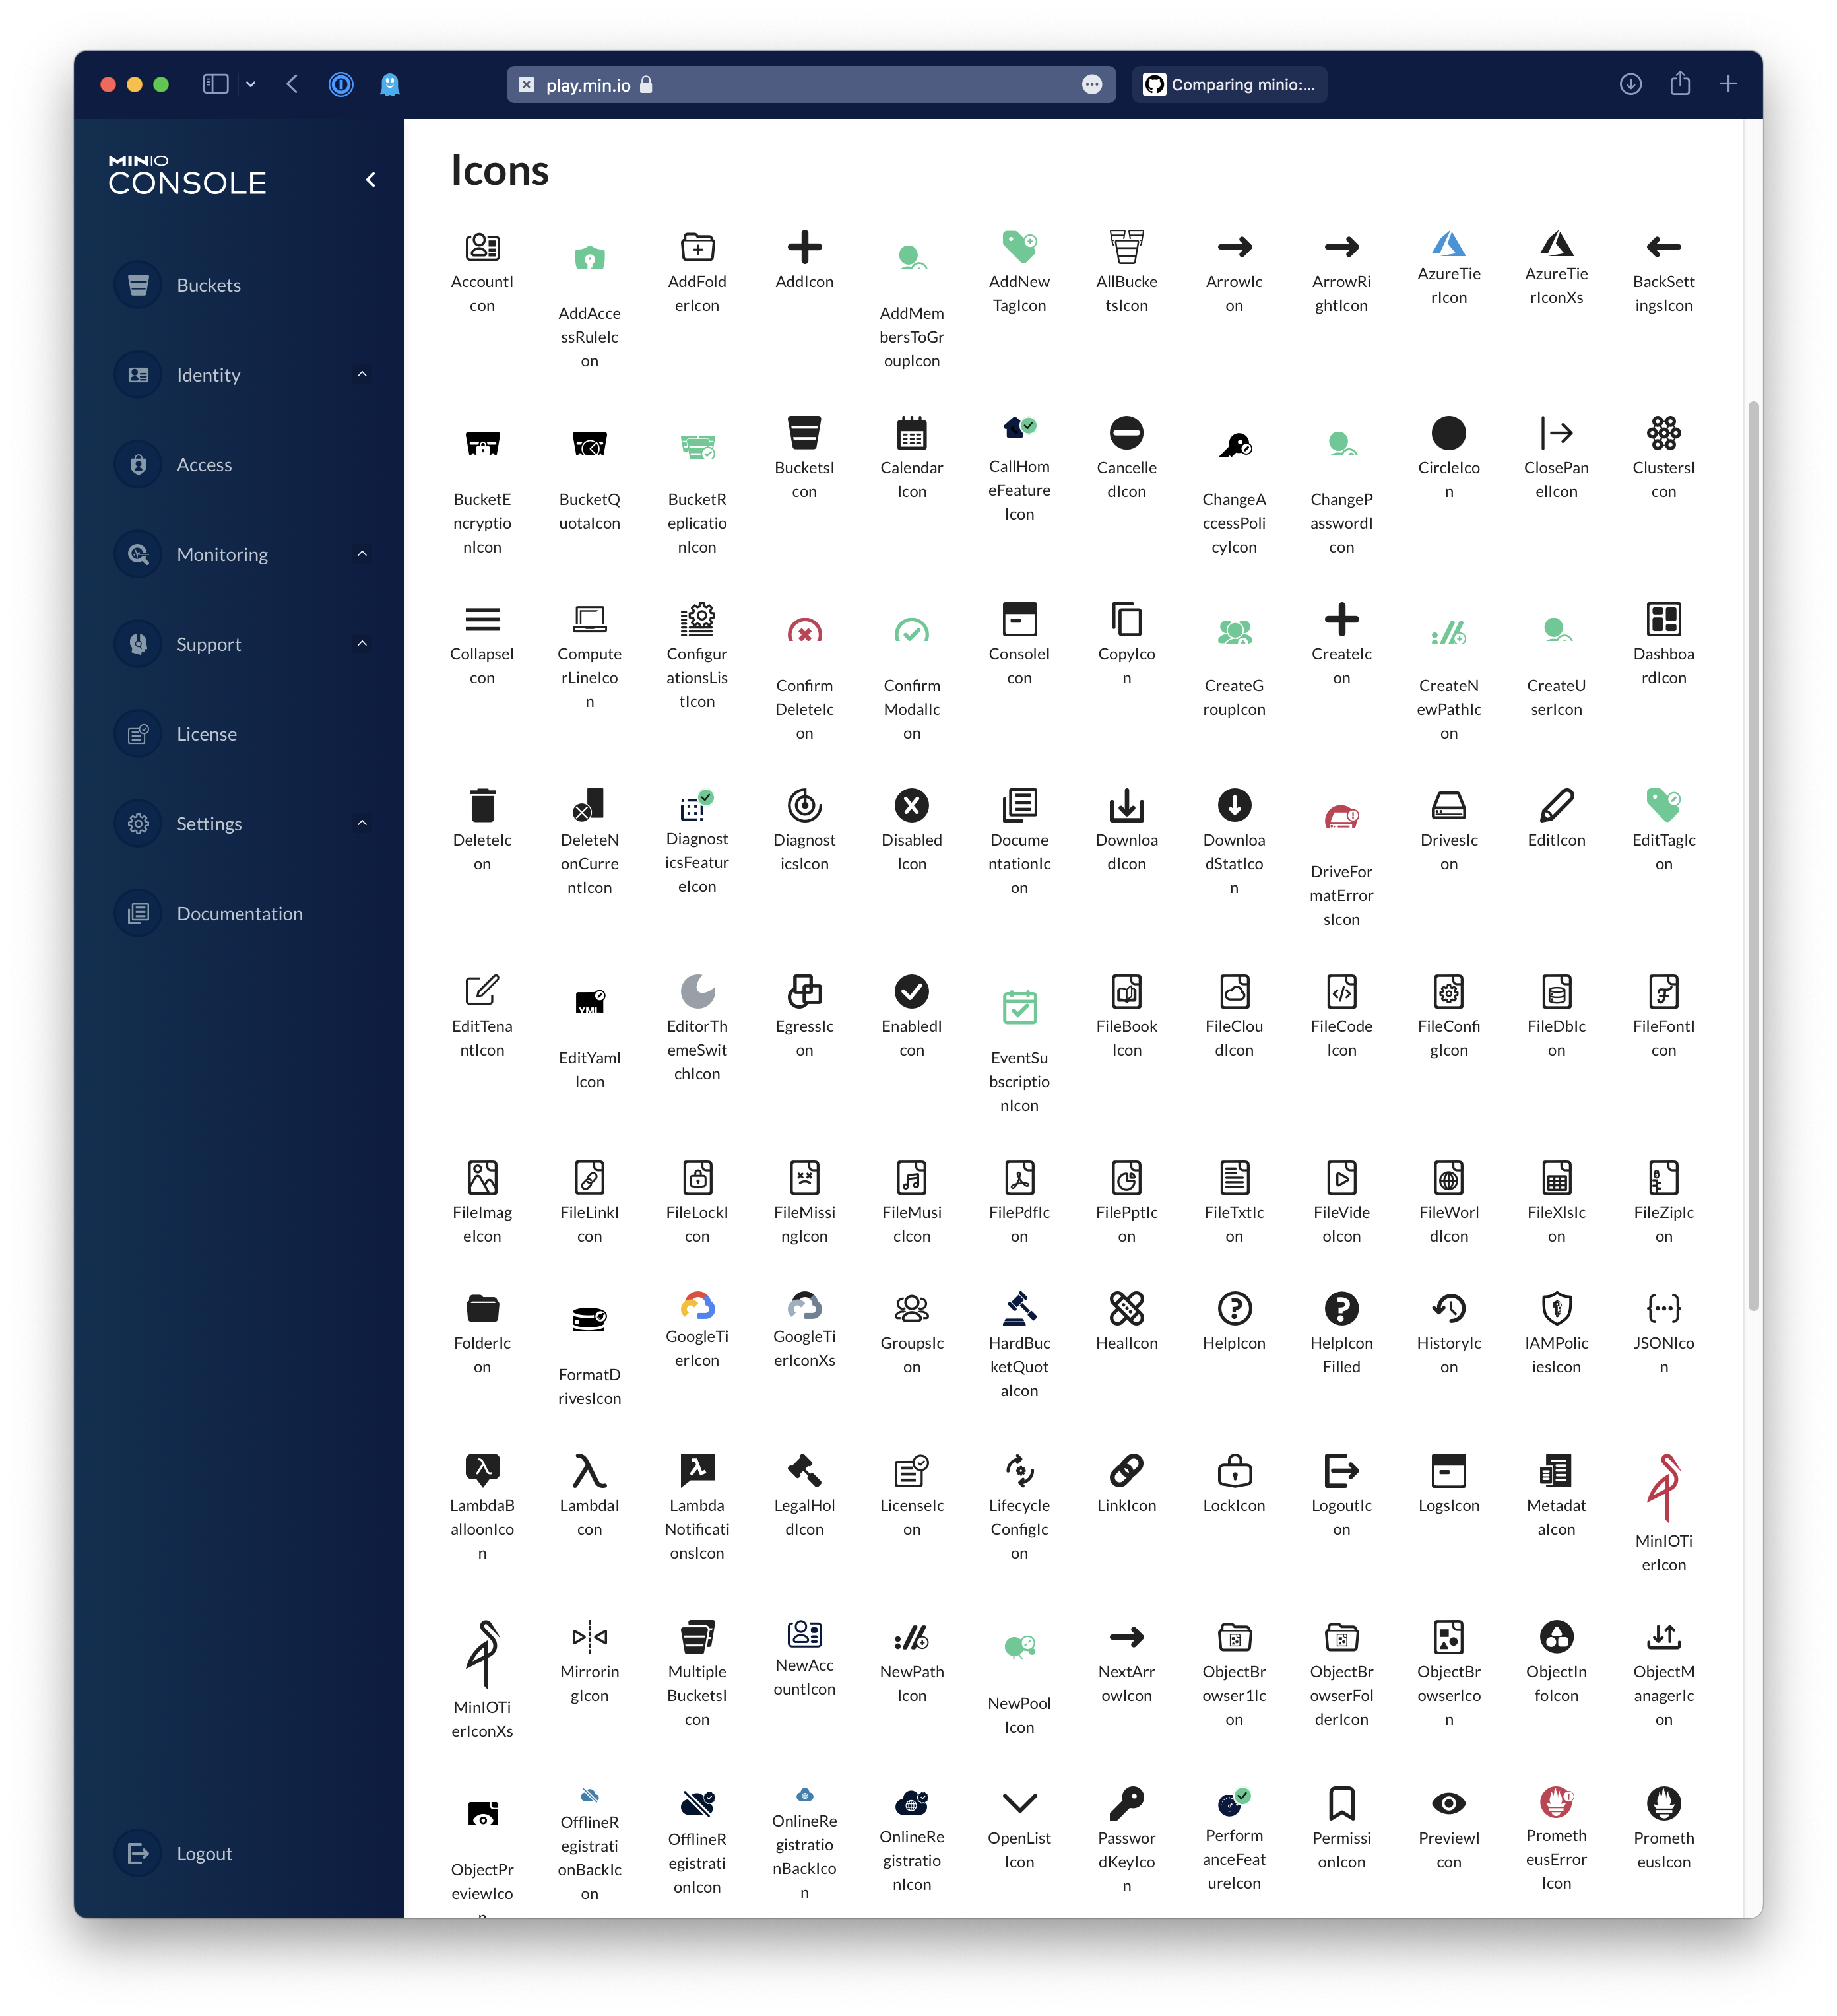1837x2016 pixels.
Task: Collapse the Console sidebar arrow
Action: (371, 180)
